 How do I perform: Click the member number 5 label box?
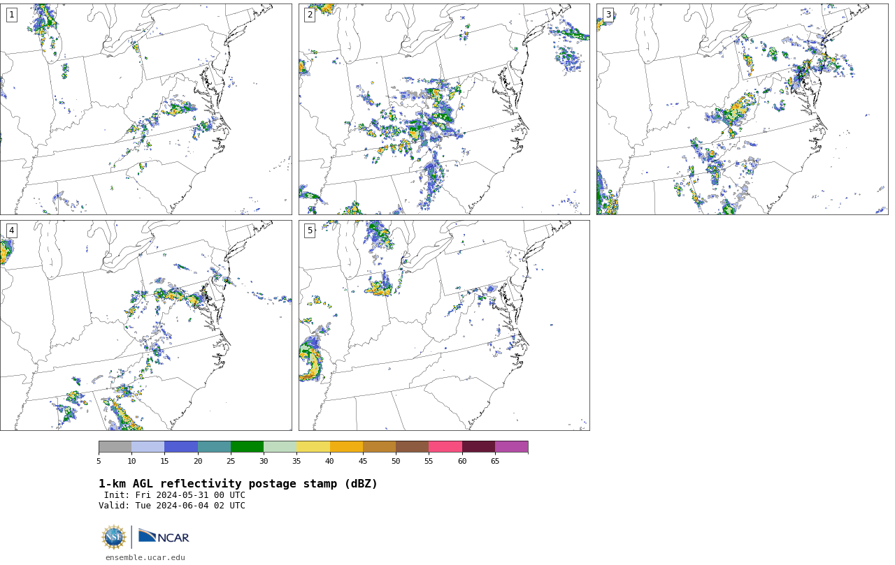[310, 230]
